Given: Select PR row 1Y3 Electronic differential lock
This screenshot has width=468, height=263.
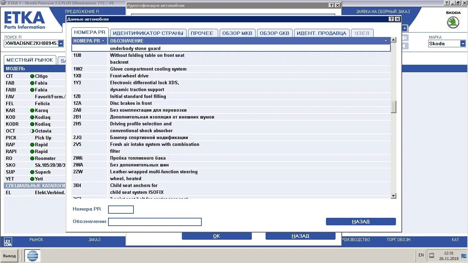Looking at the screenshot, I should (x=231, y=86).
